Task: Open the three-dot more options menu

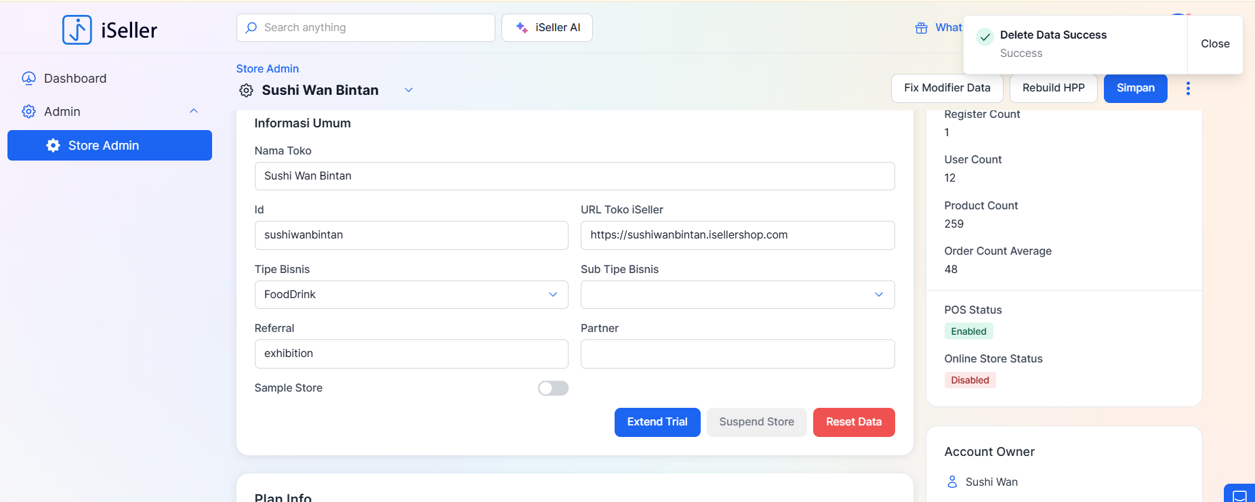Action: pos(1187,89)
